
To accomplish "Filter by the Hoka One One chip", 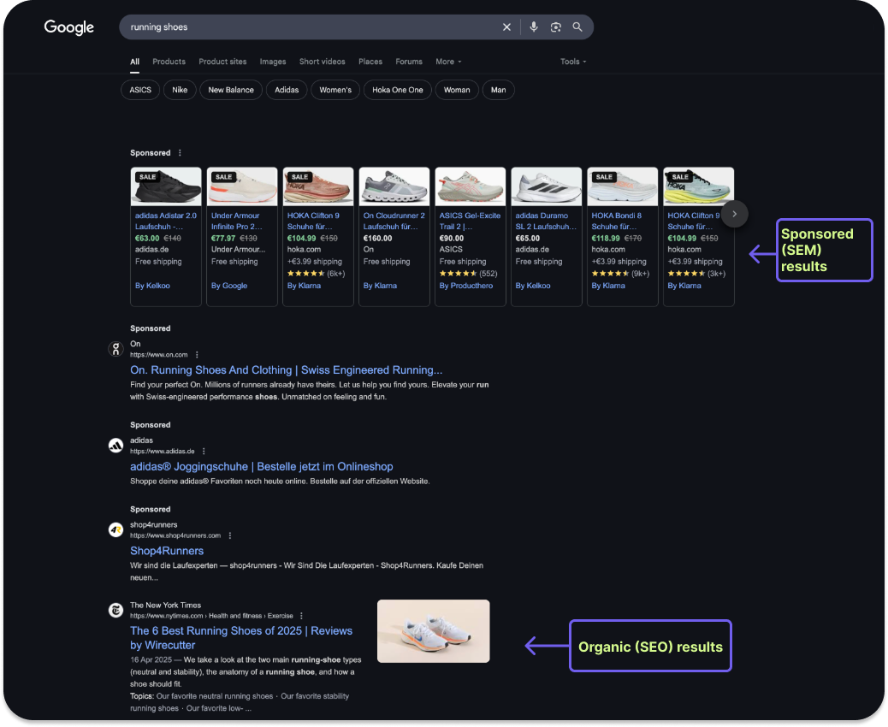I will click(398, 90).
